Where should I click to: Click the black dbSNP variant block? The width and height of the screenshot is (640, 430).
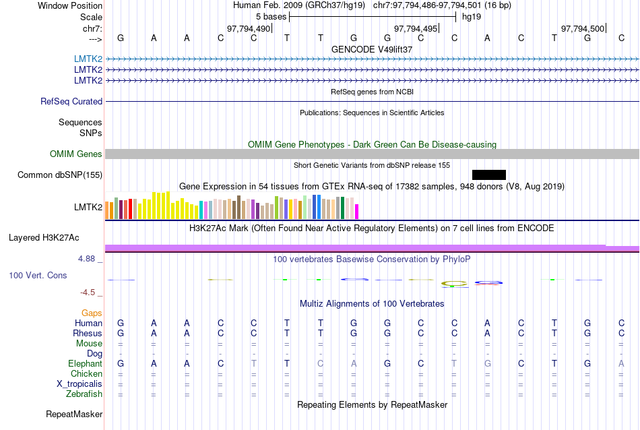click(489, 175)
